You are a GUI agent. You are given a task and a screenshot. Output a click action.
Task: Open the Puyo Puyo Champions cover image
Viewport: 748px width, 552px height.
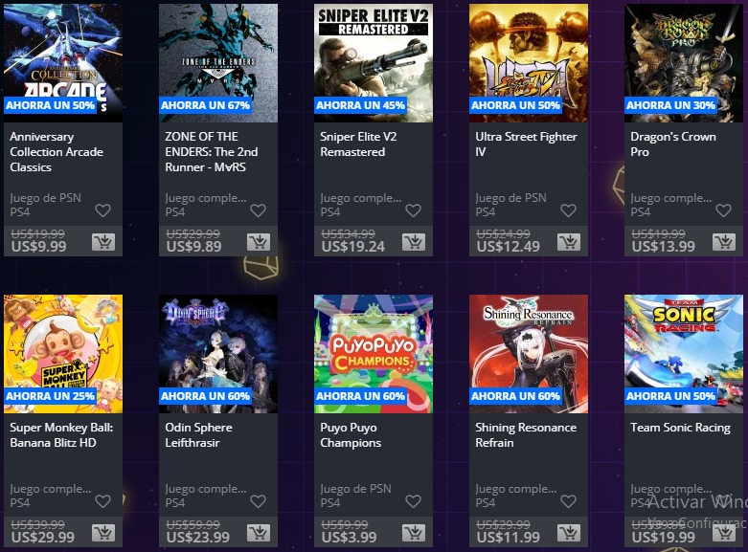[374, 354]
